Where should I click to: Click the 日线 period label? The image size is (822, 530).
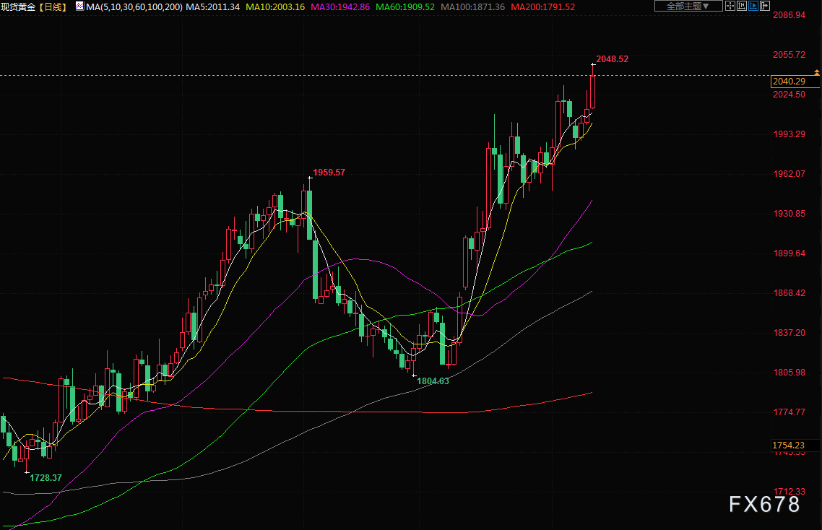[53, 6]
